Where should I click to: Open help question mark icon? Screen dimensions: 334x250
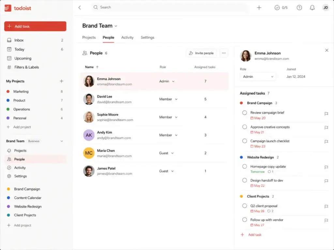click(x=299, y=8)
